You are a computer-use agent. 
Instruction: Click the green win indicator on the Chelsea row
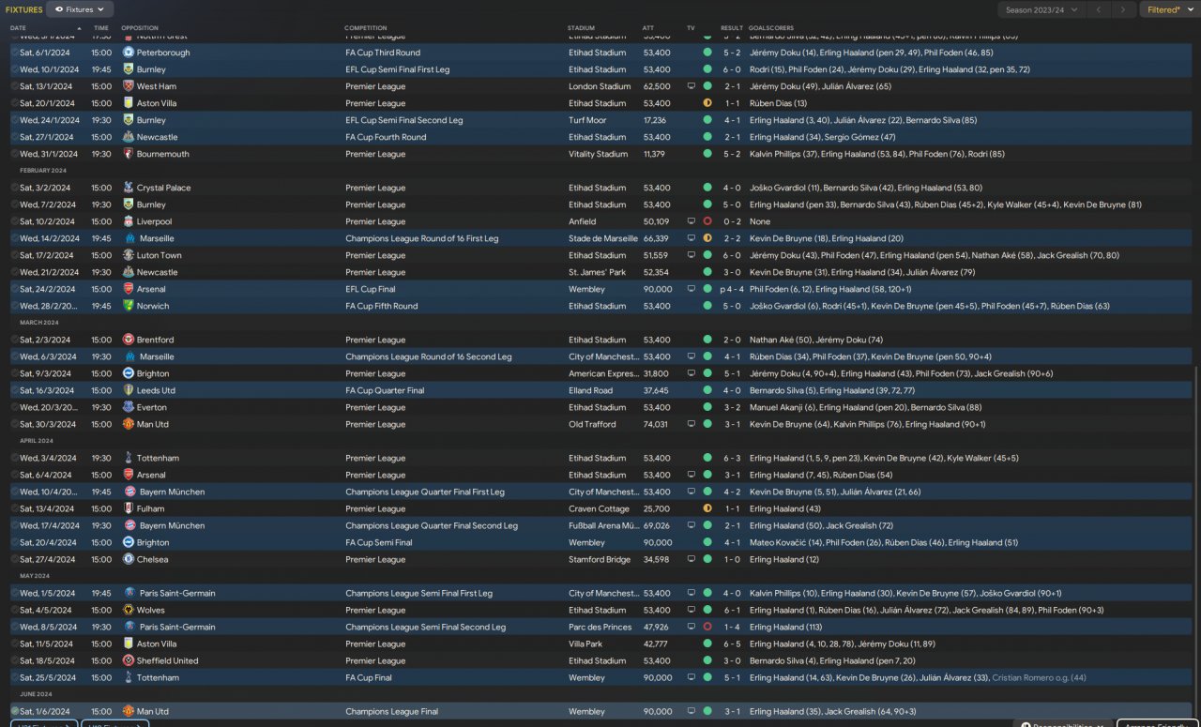pyautogui.click(x=707, y=559)
